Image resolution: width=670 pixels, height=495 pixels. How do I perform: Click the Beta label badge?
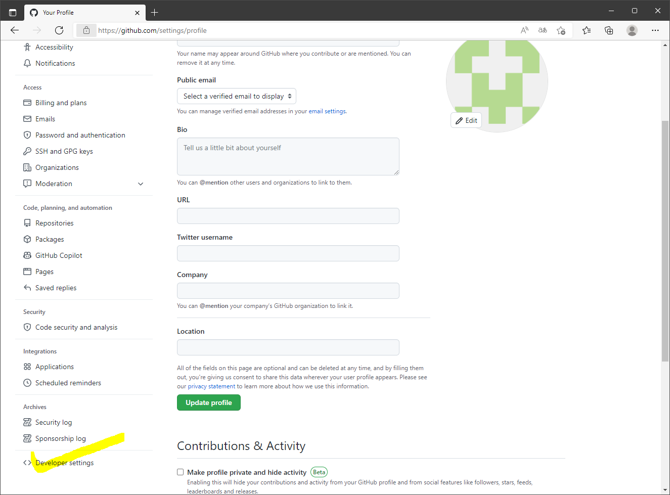319,472
